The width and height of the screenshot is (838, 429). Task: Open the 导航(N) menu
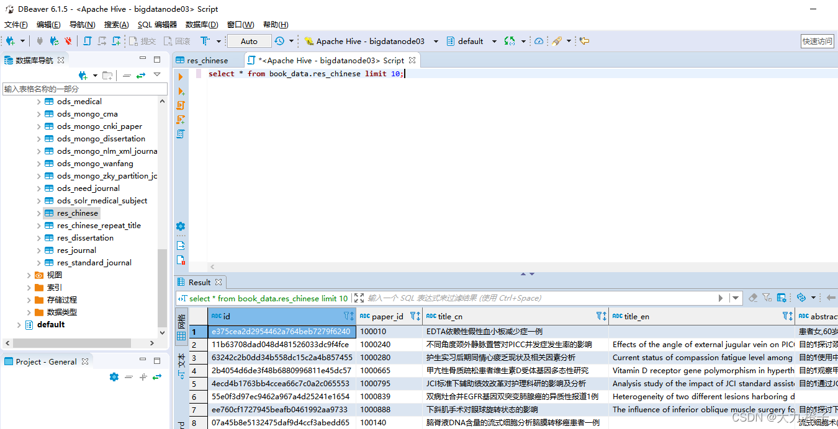83,25
